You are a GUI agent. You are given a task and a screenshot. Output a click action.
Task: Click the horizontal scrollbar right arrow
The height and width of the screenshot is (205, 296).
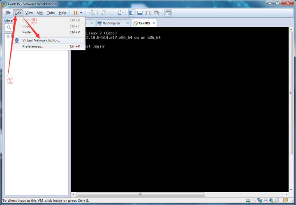286,194
